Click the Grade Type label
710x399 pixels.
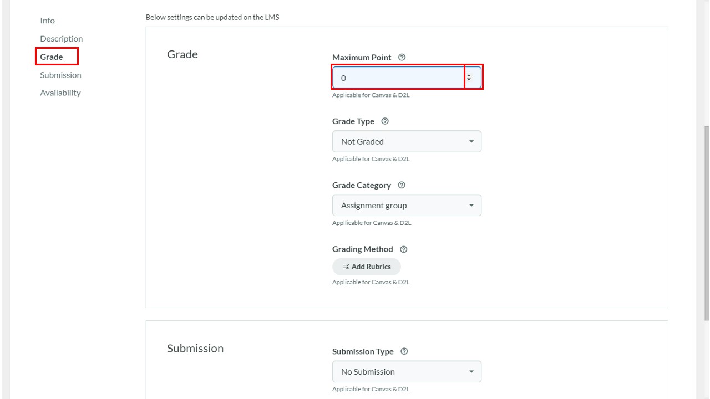tap(353, 121)
